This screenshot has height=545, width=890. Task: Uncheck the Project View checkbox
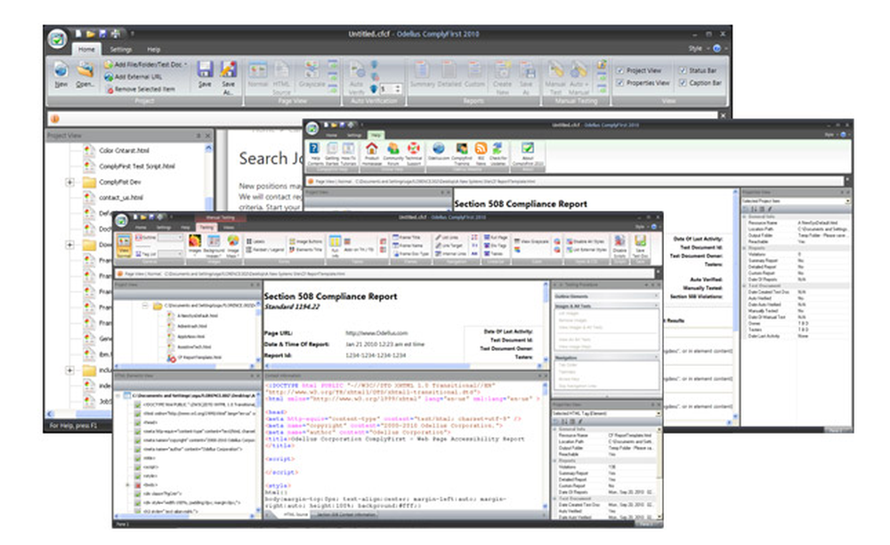[619, 70]
